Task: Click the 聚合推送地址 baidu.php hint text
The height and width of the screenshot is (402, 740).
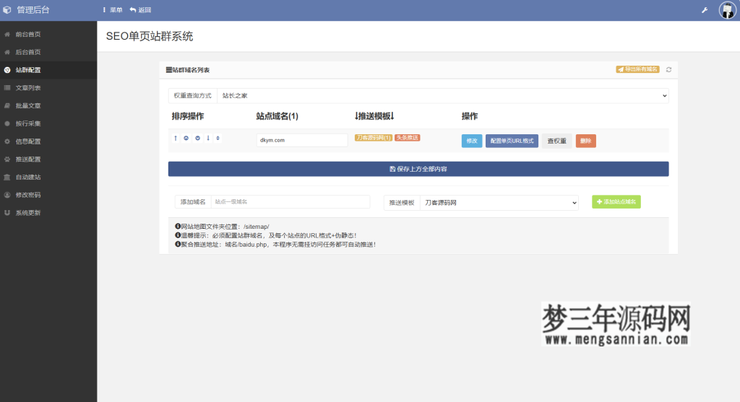Action: pyautogui.click(x=275, y=245)
